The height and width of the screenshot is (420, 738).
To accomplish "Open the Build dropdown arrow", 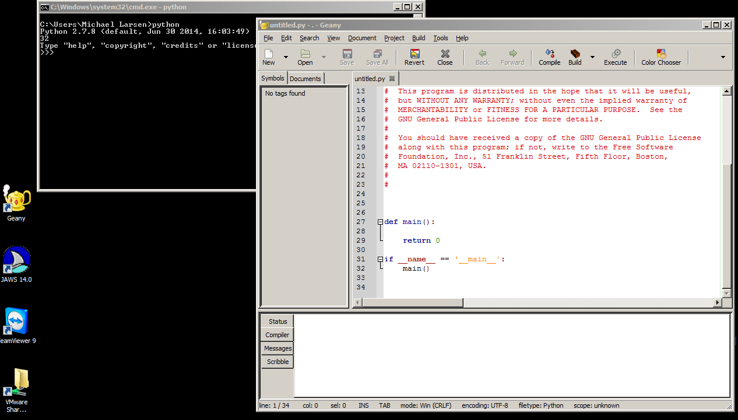I will tap(592, 57).
